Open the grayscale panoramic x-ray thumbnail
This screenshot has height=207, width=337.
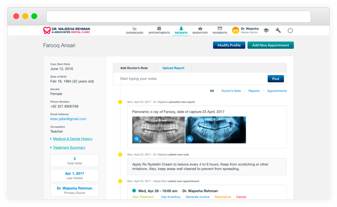158,130
